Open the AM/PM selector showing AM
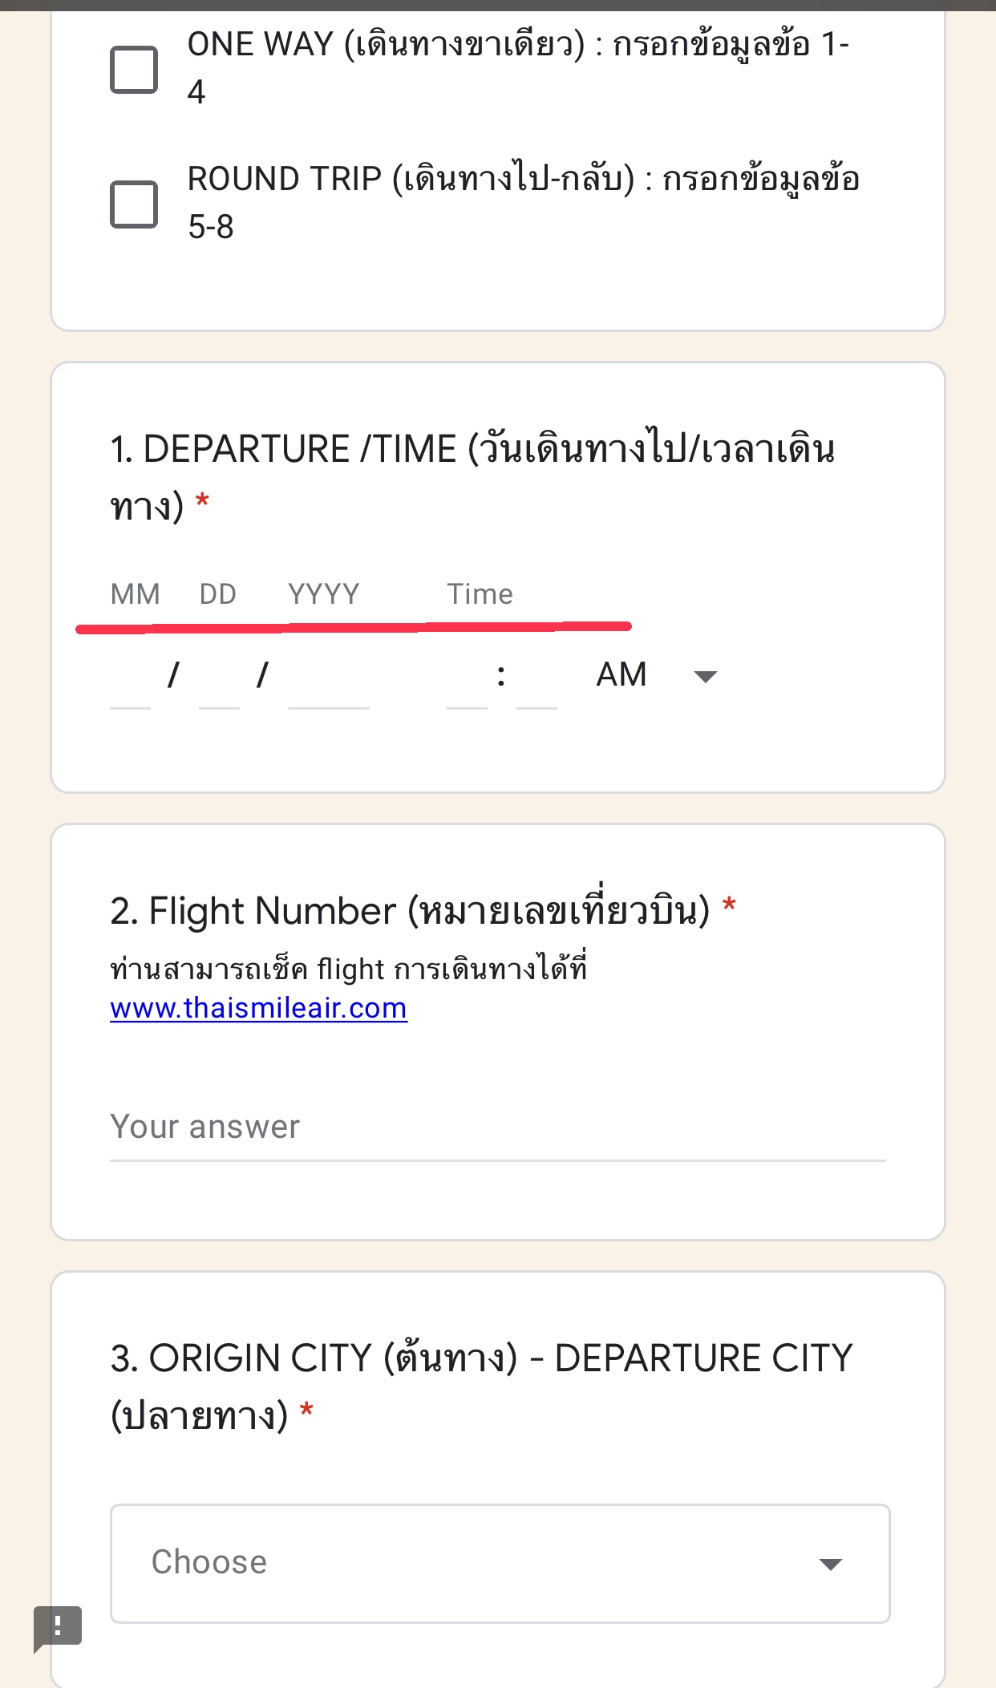The height and width of the screenshot is (1688, 996). (x=656, y=675)
